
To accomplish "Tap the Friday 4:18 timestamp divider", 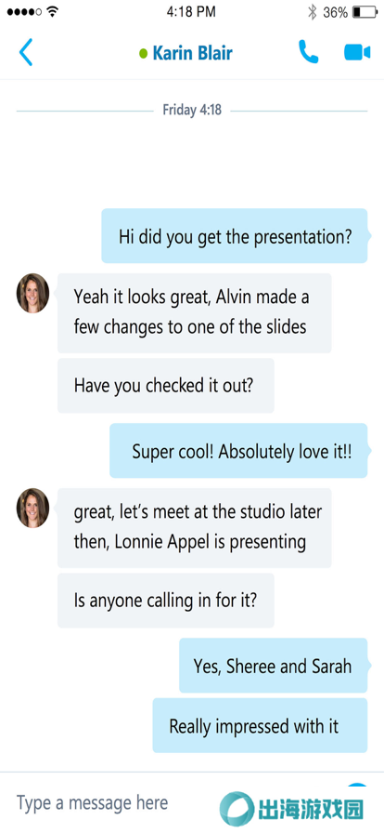I will click(192, 111).
